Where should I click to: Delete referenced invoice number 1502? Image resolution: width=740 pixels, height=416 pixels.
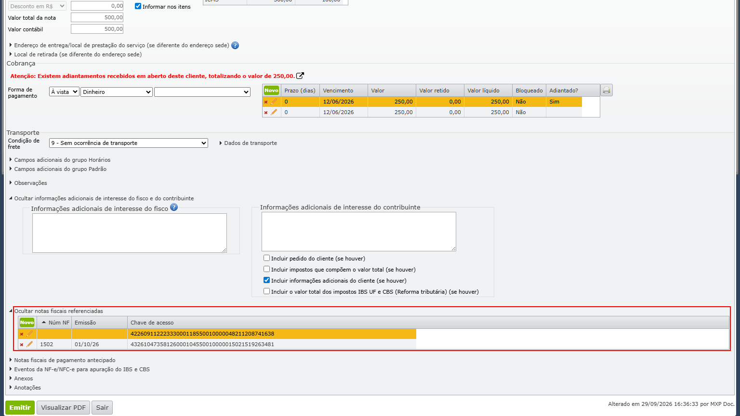22,345
